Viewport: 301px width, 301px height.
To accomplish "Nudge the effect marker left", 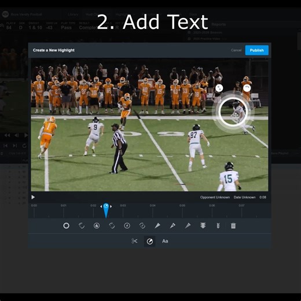I will click(101, 207).
